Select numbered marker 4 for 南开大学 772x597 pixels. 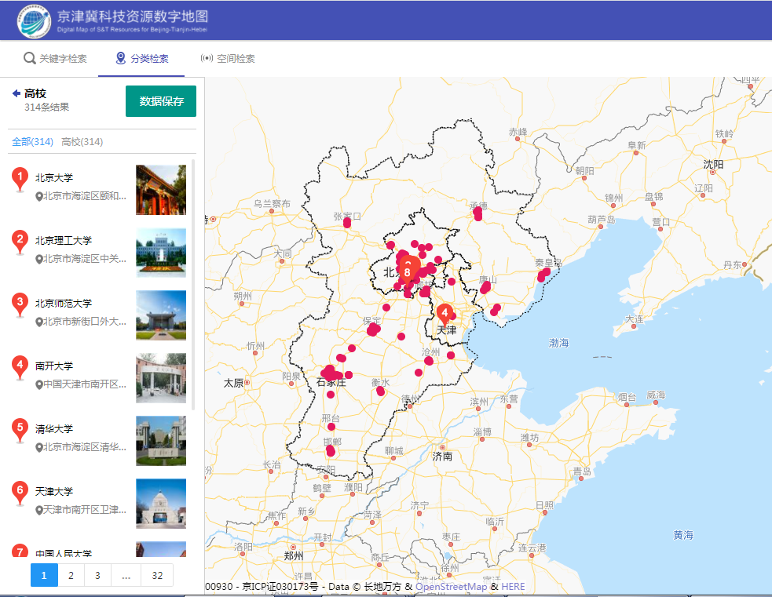(20, 367)
